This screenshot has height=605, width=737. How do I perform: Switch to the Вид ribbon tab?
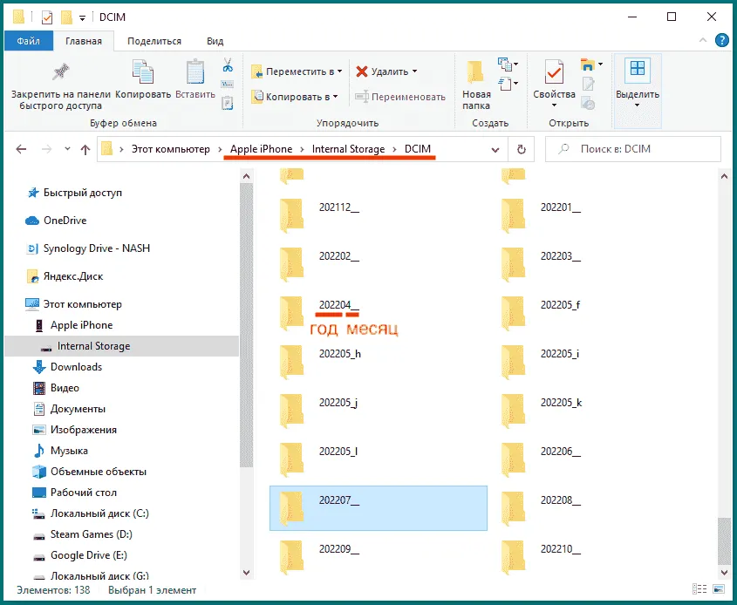(215, 41)
